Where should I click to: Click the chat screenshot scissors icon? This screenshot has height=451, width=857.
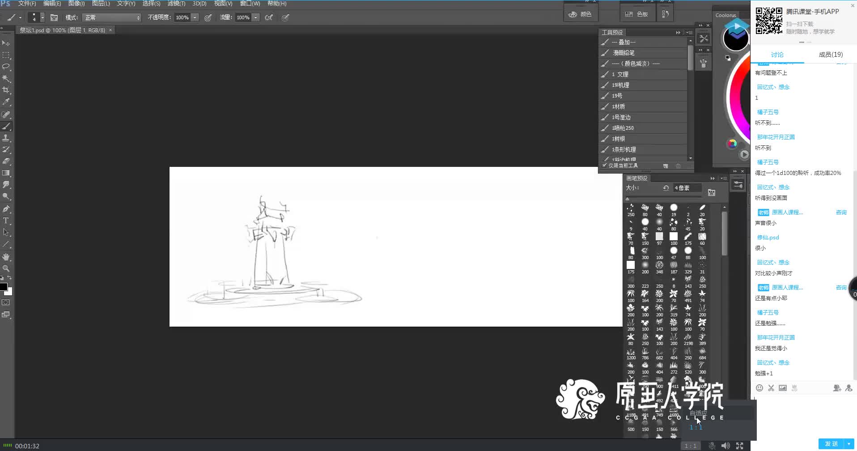coord(771,388)
